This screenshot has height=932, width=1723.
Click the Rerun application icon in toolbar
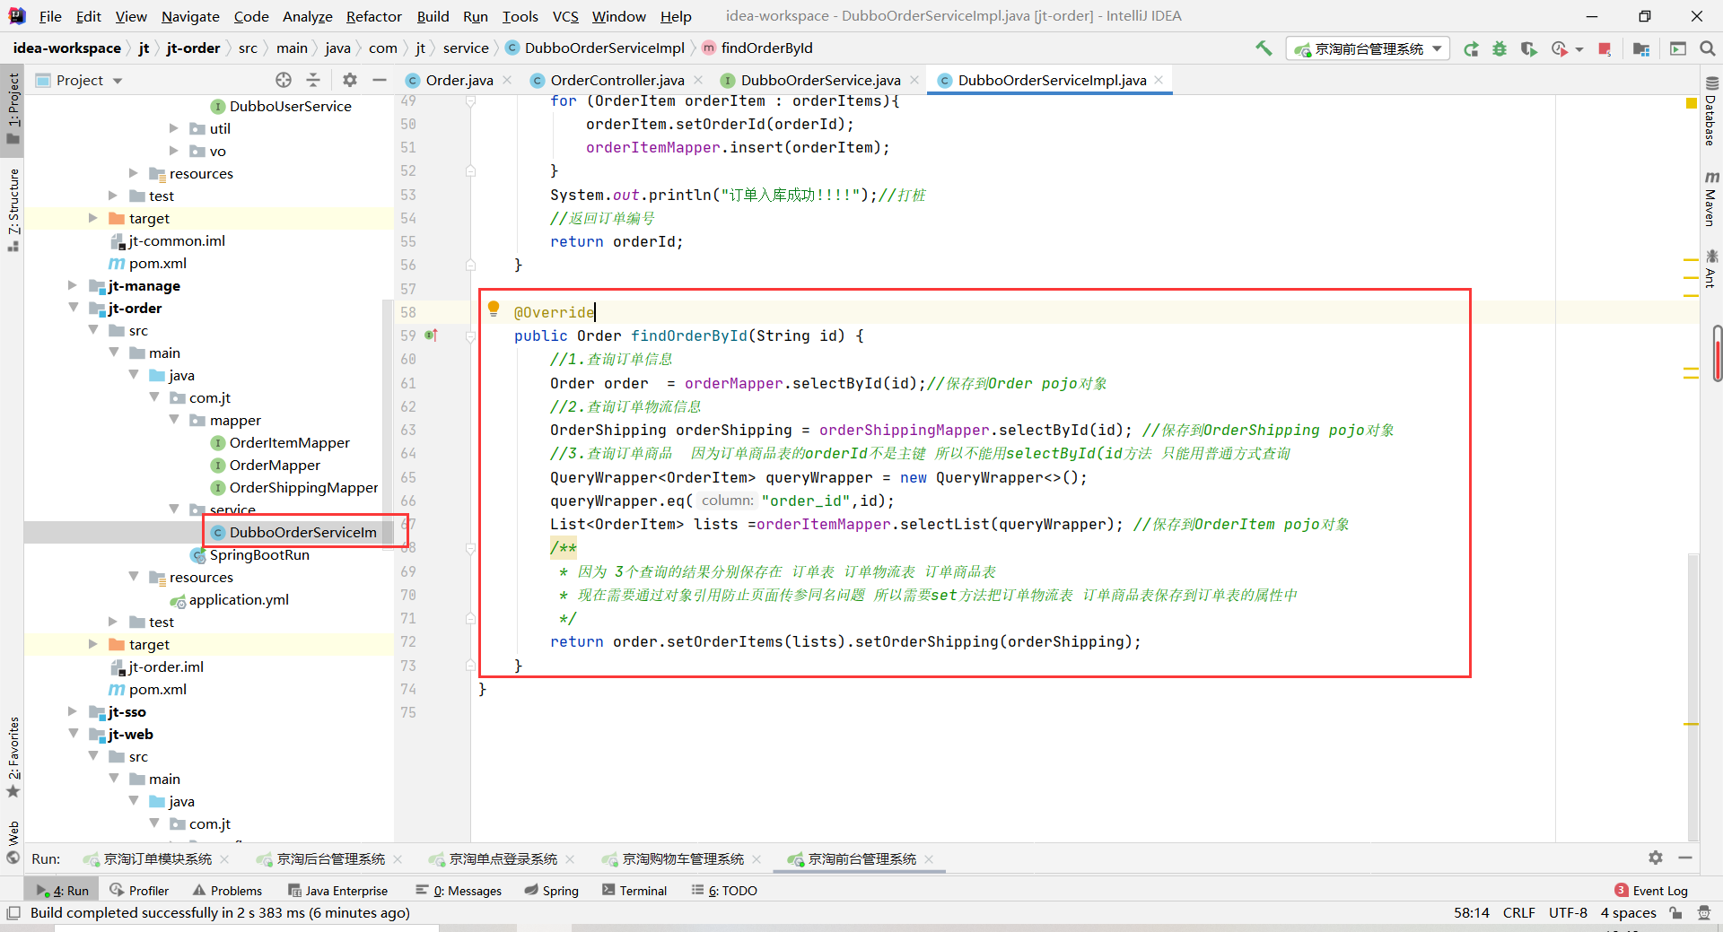[1471, 48]
